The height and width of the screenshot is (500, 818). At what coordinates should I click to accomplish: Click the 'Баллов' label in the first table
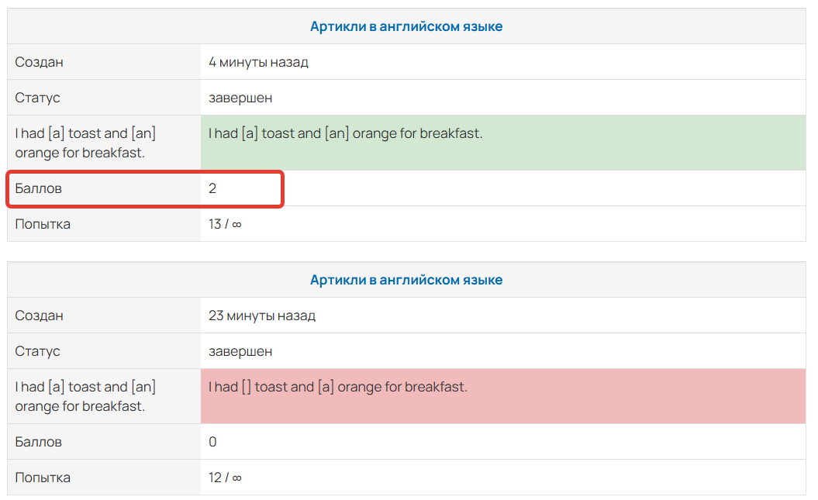[39, 188]
